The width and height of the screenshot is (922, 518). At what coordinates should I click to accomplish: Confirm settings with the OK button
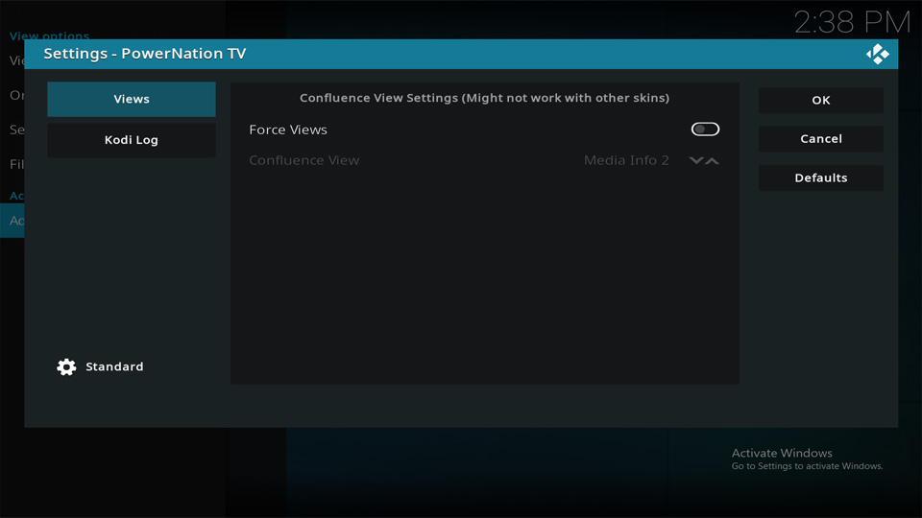(x=821, y=100)
